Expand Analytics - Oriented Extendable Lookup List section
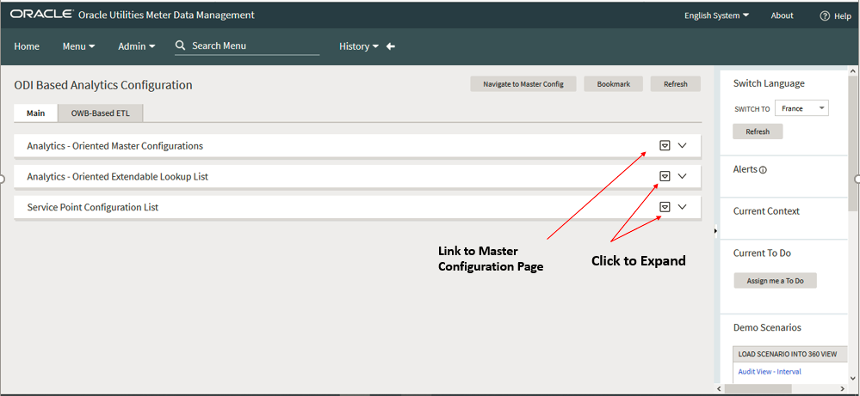 coord(683,176)
